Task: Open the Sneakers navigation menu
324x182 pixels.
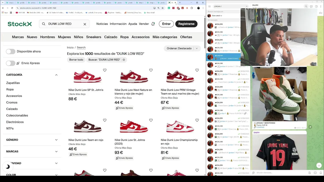Action: [94, 37]
